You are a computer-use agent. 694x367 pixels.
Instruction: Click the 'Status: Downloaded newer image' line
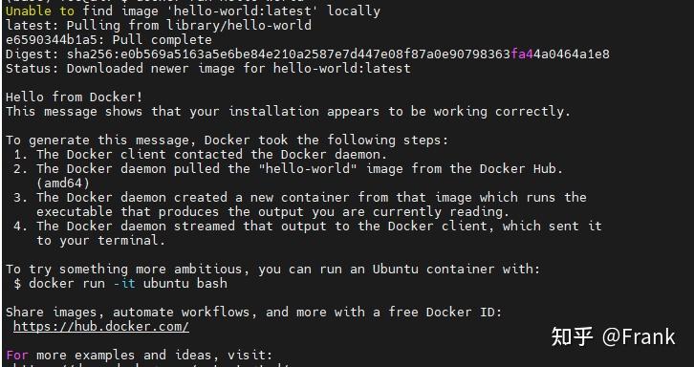pyautogui.click(x=208, y=69)
